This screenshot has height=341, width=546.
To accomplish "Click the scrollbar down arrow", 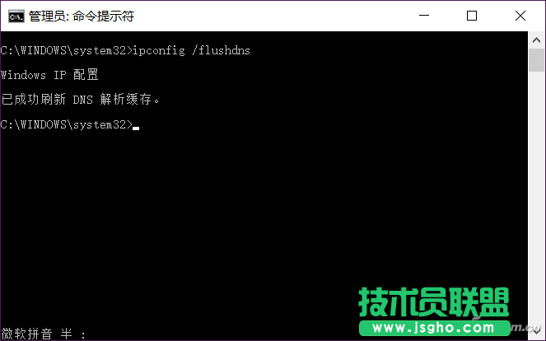I will 536,332.
